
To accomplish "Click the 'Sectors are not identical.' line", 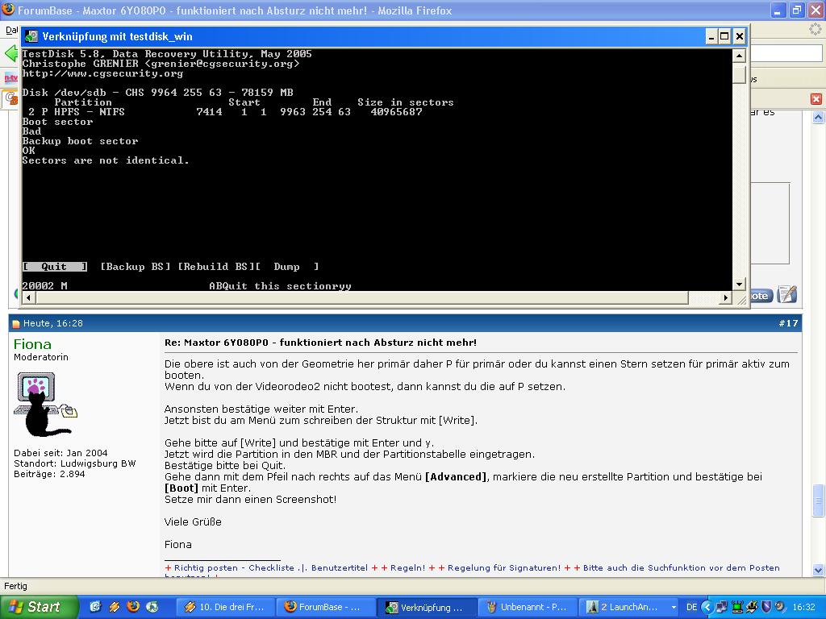I will point(106,160).
